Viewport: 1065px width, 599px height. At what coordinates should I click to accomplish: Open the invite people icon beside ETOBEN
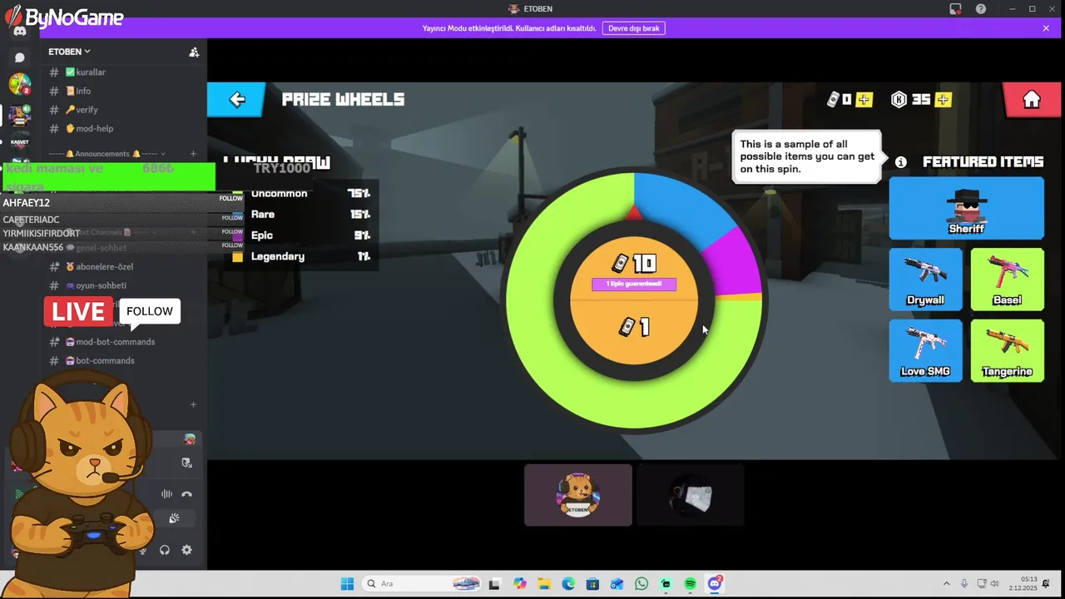tap(194, 52)
